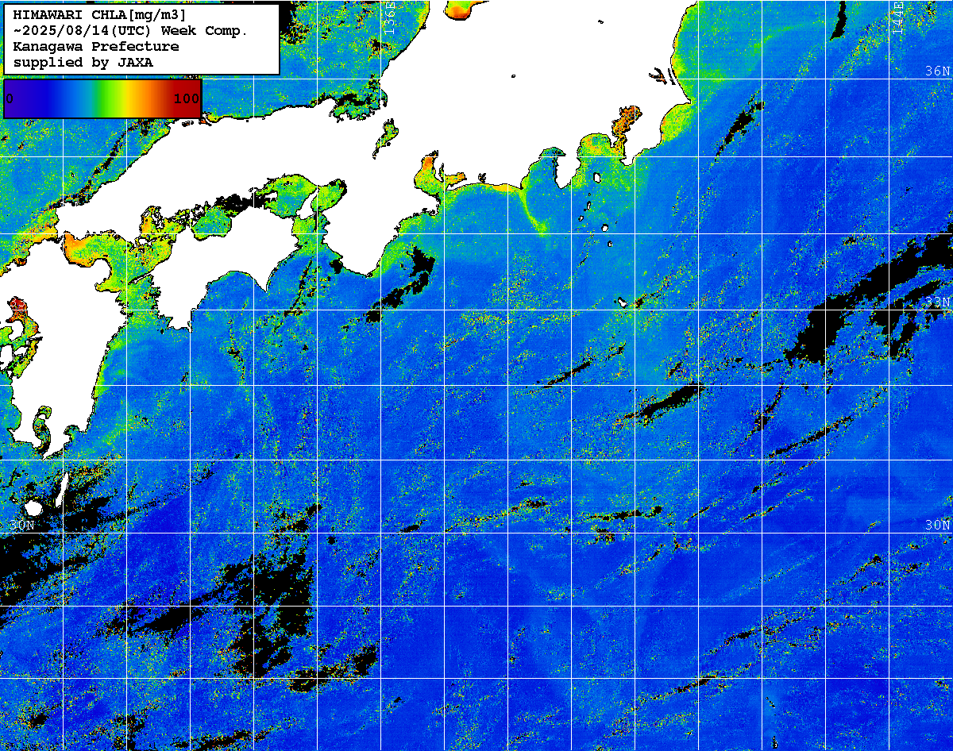
Task: Click the 'HIMAWARI CHLA[mg/m3]' title text
Action: point(100,15)
